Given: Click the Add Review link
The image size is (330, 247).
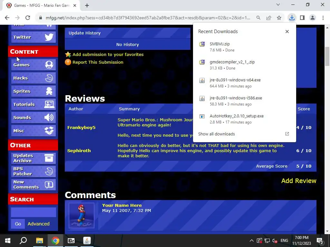Looking at the screenshot, I should (299, 181).
